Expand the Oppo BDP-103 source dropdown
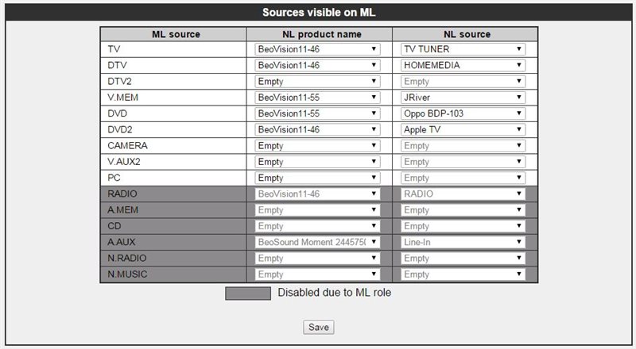The height and width of the screenshot is (349, 636). [463, 113]
